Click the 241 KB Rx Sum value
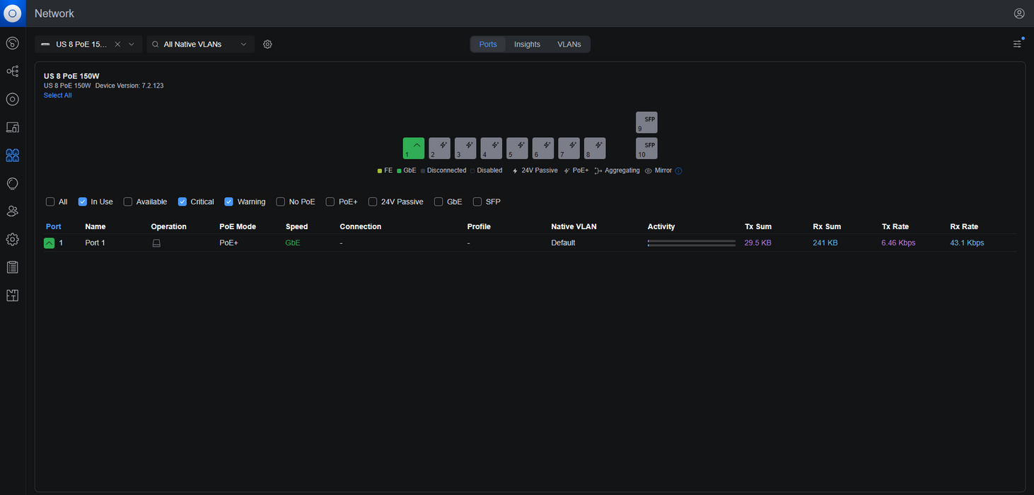 pyautogui.click(x=825, y=243)
